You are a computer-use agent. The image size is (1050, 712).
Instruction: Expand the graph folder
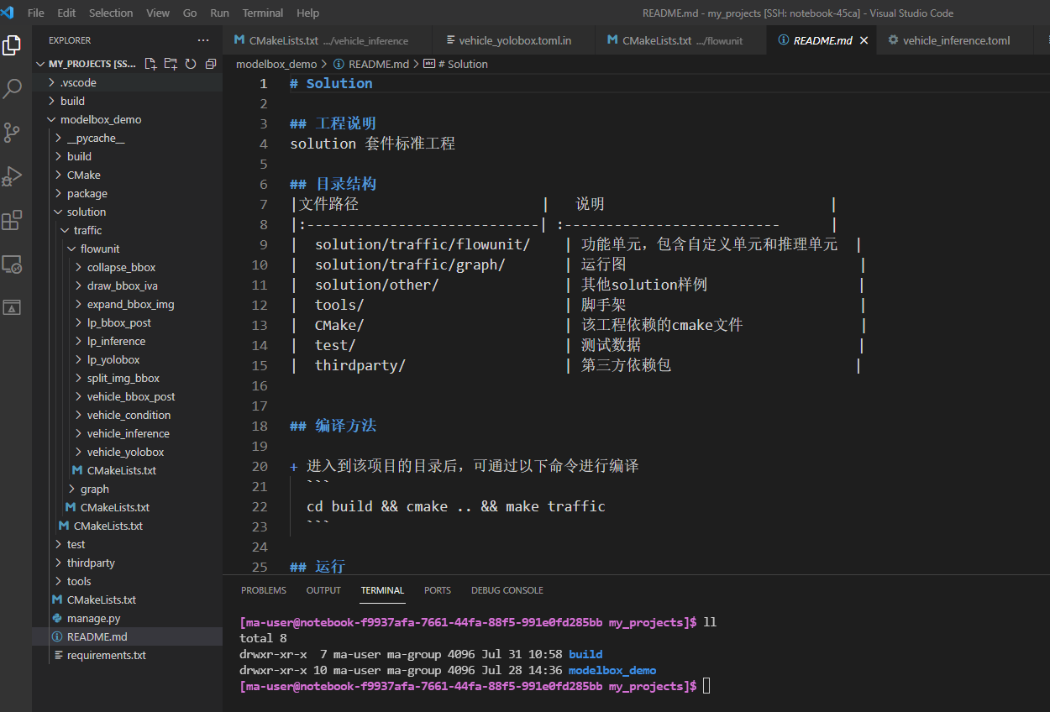coord(94,489)
